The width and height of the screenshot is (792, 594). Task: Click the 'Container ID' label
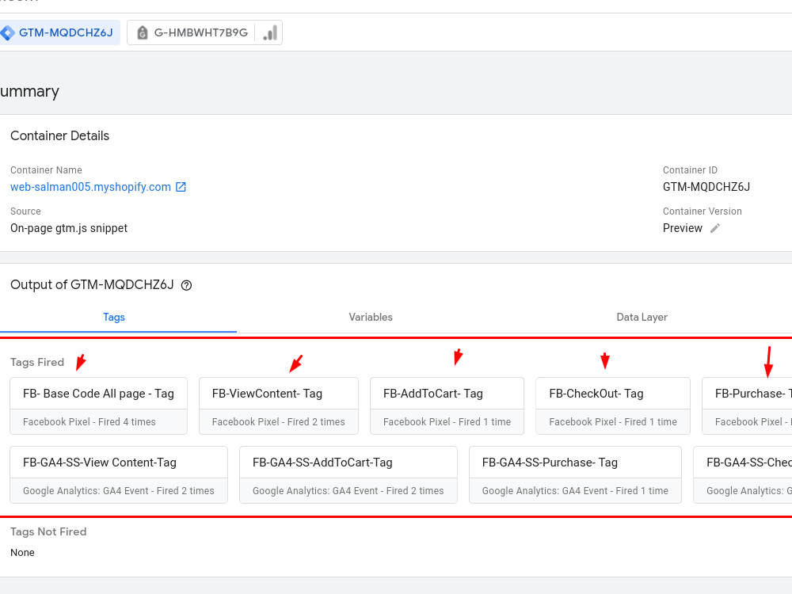coord(690,170)
